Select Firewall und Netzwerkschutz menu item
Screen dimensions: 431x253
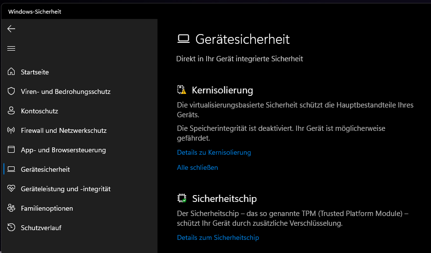click(x=63, y=130)
